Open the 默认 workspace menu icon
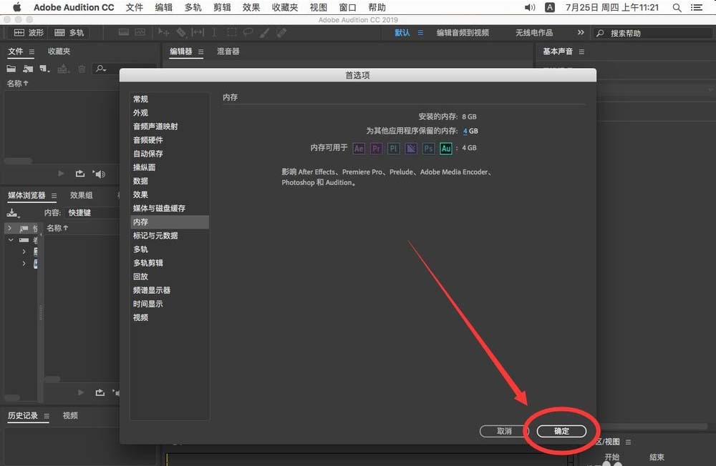Image resolution: width=716 pixels, height=466 pixels. pos(420,33)
